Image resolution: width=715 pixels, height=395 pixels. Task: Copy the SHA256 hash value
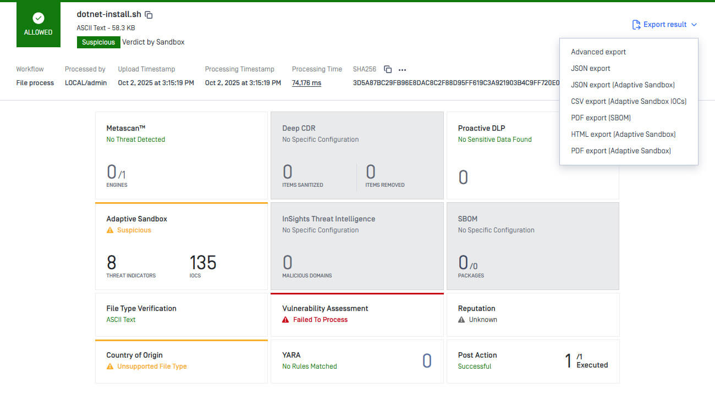388,69
